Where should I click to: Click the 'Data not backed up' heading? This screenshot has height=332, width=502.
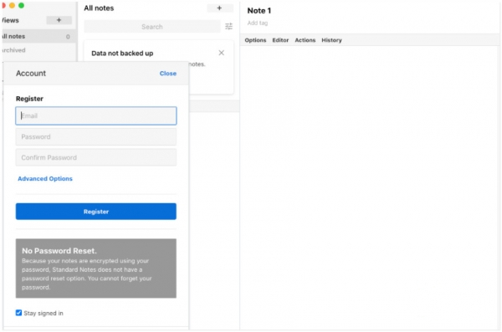(122, 54)
